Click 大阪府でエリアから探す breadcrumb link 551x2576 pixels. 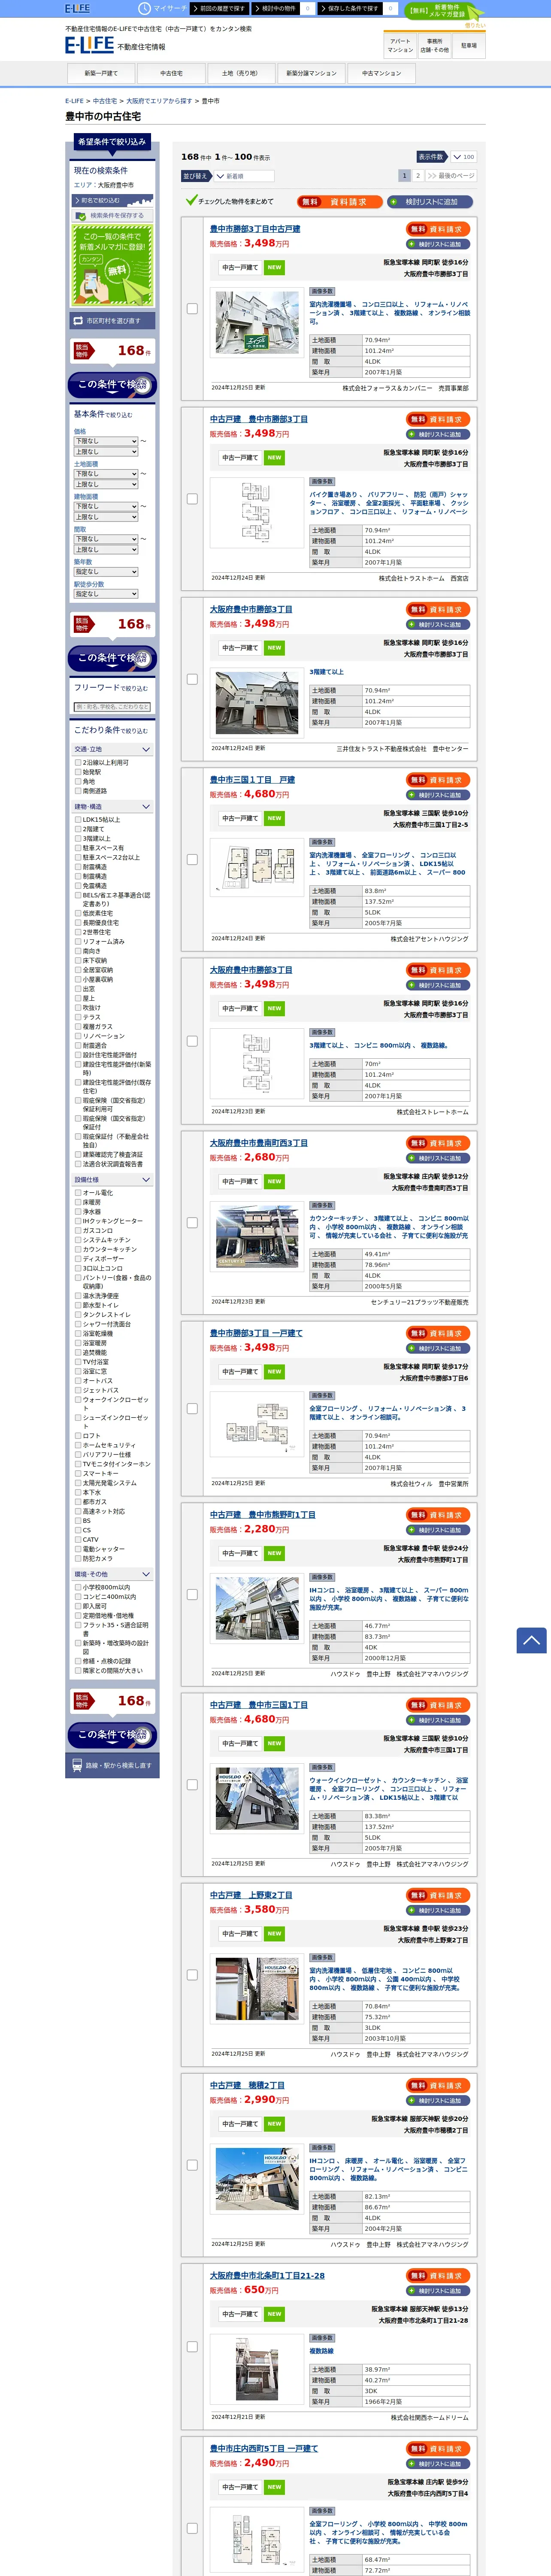[x=159, y=101]
